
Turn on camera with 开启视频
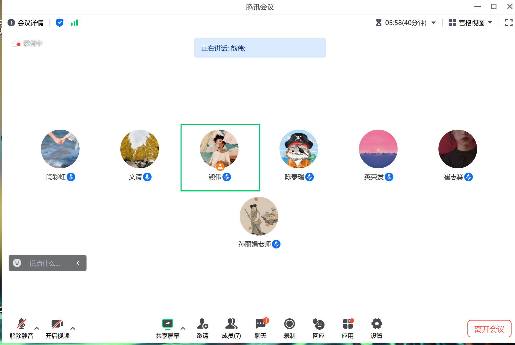click(57, 328)
